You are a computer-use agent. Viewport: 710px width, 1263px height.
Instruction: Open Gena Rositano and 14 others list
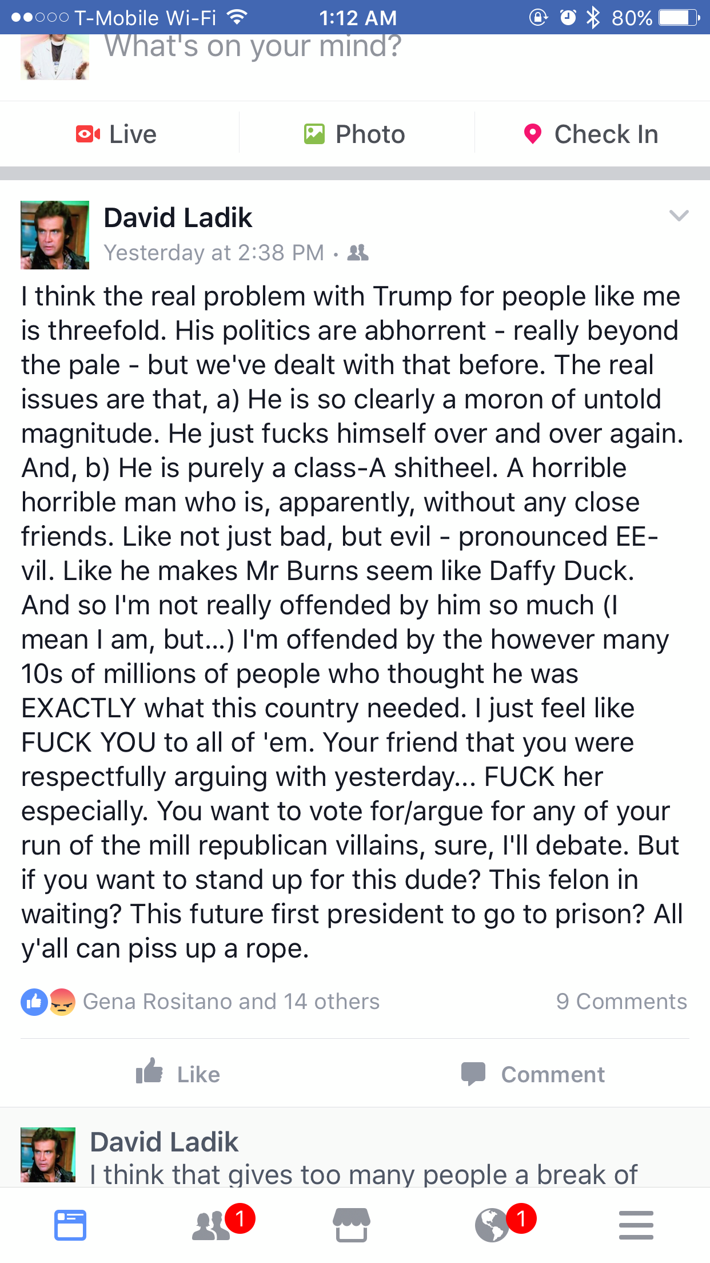[x=231, y=1002]
